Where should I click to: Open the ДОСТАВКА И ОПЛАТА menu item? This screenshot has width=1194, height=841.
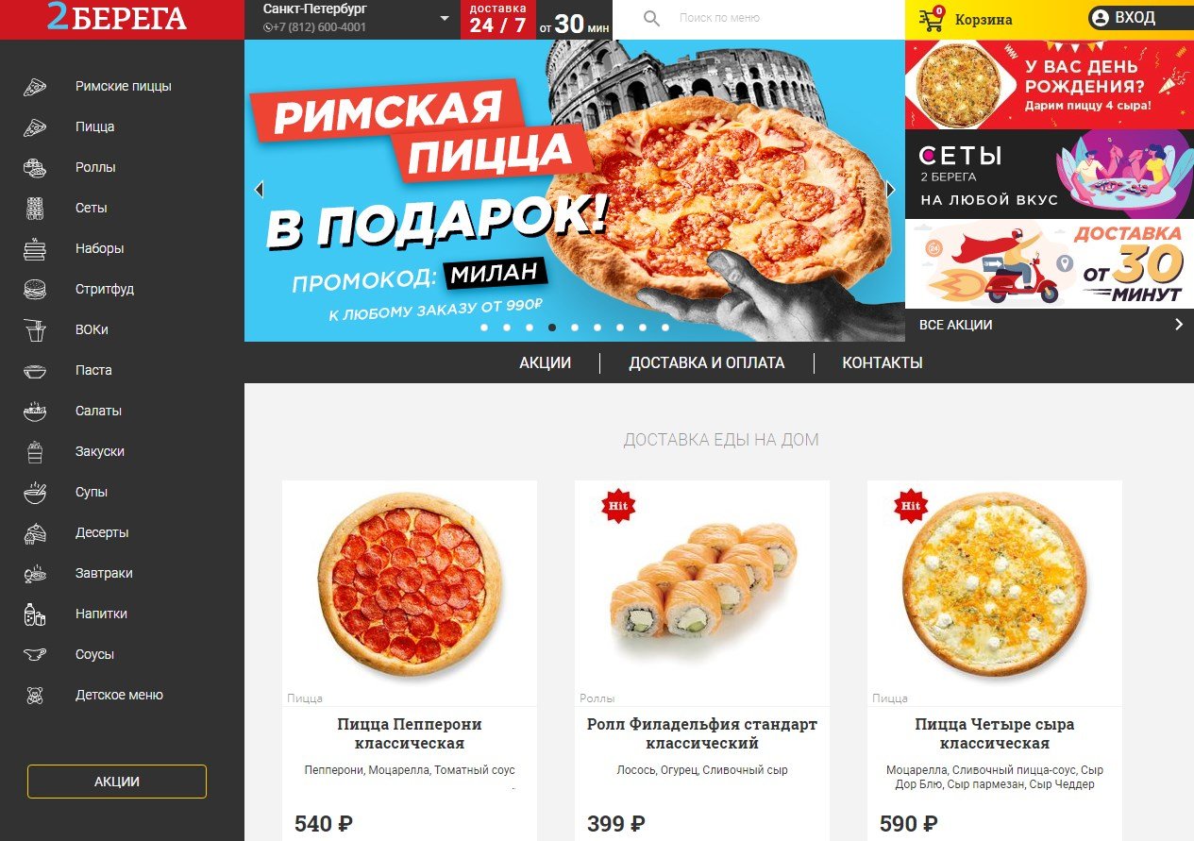tap(707, 362)
